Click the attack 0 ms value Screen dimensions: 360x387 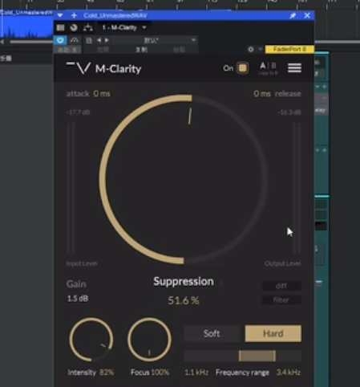(102, 94)
